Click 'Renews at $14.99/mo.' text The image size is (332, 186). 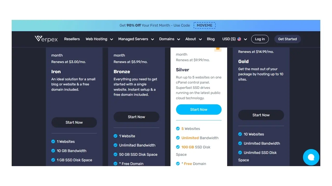pyautogui.click(x=256, y=52)
